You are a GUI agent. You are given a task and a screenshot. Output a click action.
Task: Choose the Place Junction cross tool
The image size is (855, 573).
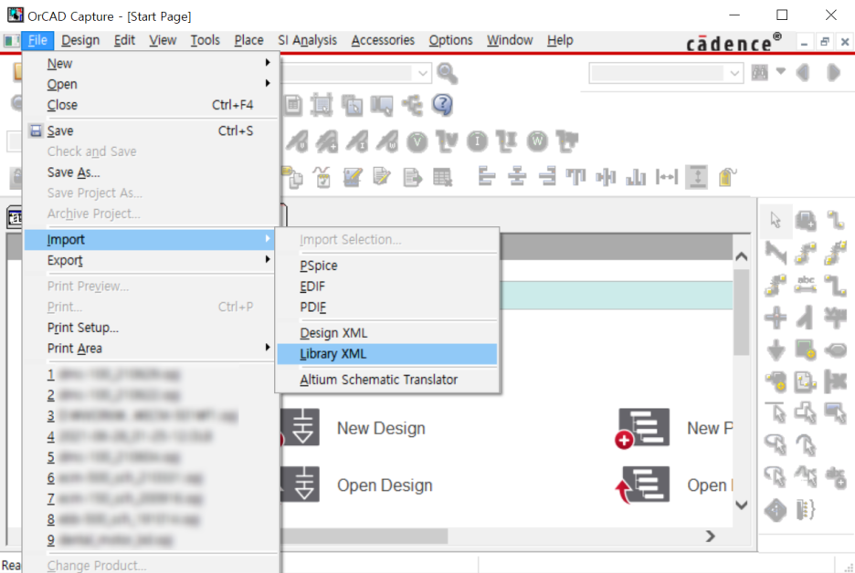(x=776, y=318)
